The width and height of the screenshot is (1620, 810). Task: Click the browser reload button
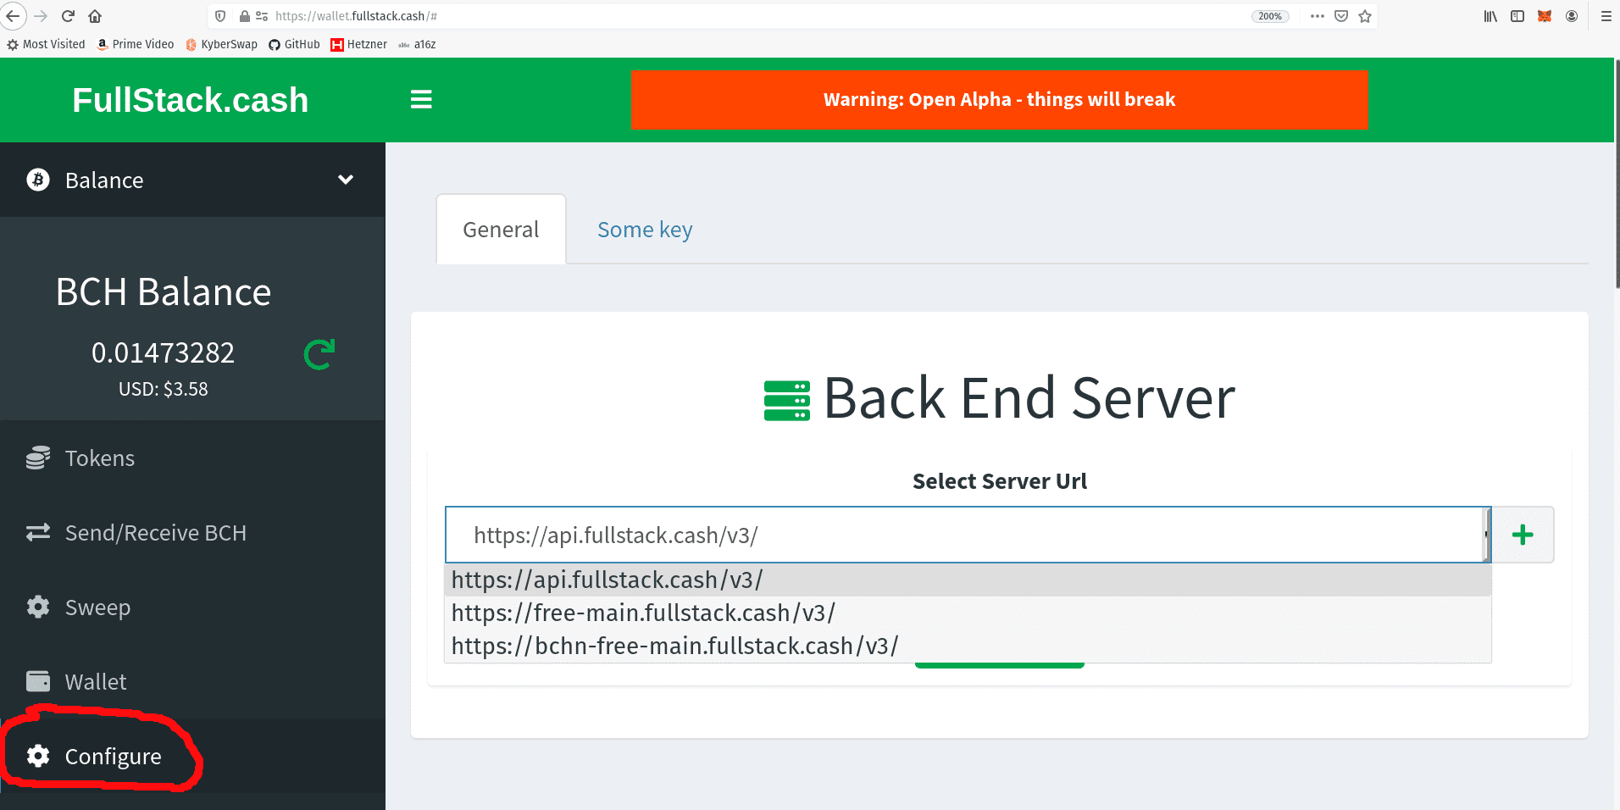click(68, 16)
